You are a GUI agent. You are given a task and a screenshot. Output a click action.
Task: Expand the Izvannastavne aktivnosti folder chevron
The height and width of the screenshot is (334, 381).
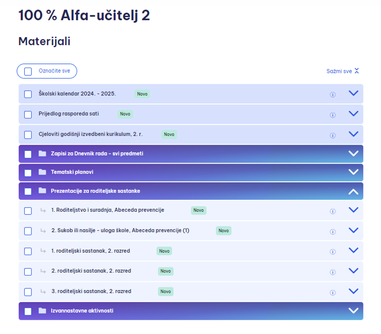click(353, 311)
